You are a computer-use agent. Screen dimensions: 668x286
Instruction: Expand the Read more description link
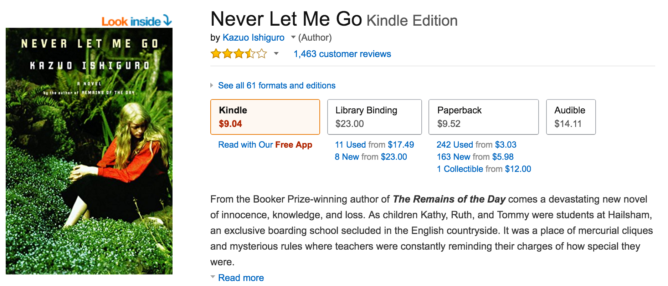(x=241, y=278)
